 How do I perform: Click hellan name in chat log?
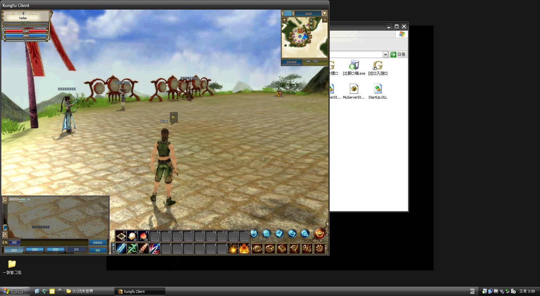[22, 199]
